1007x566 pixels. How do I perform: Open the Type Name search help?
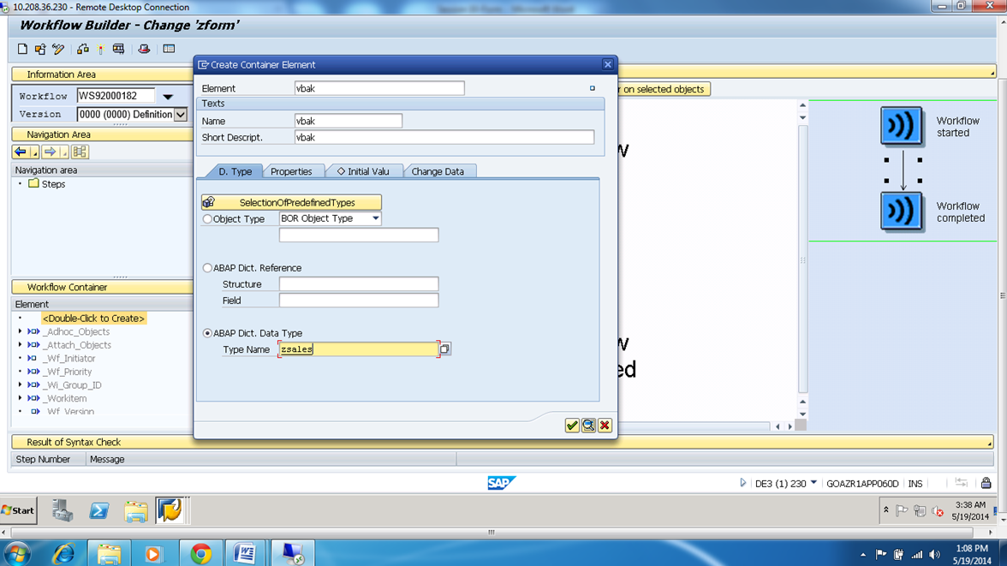pos(446,349)
